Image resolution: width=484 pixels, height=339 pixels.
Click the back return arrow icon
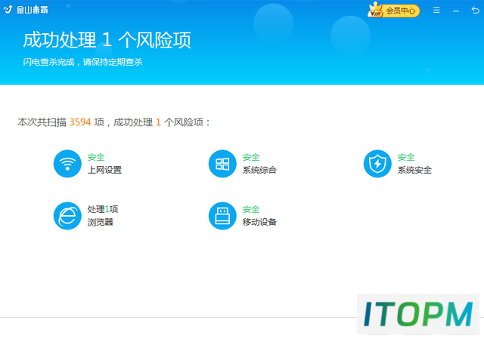pos(476,10)
